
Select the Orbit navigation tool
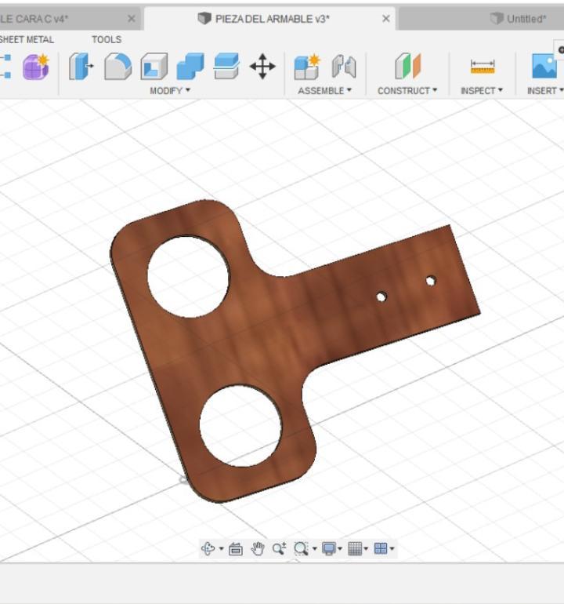click(x=208, y=548)
